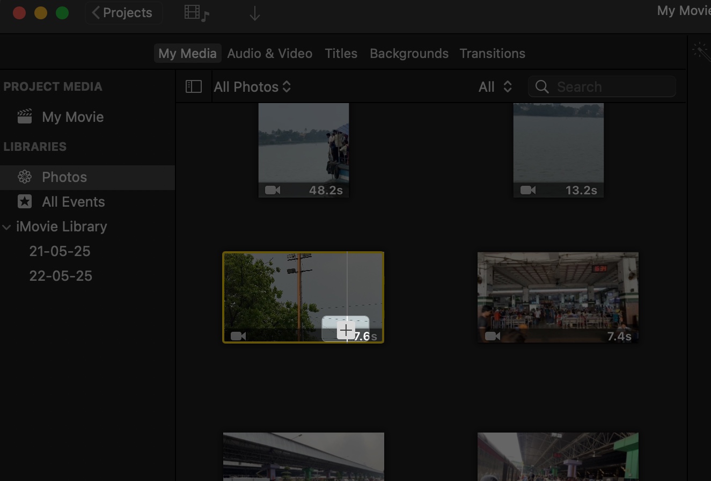Screen dimensions: 711x481
Task: Select the Photos library icon in sidebar
Action: pos(25,177)
